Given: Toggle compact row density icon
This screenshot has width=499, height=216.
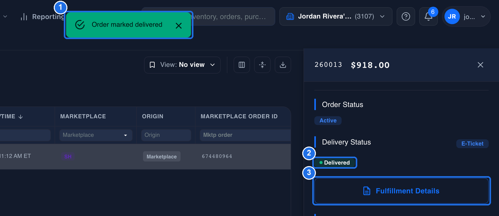Looking at the screenshot, I should point(262,65).
